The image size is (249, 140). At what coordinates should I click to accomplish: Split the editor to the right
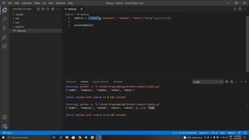coord(240,9)
